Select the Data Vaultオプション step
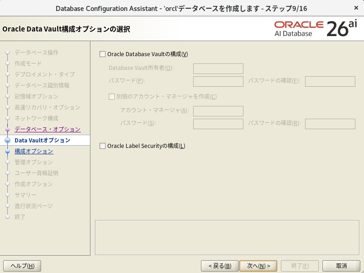 42,140
